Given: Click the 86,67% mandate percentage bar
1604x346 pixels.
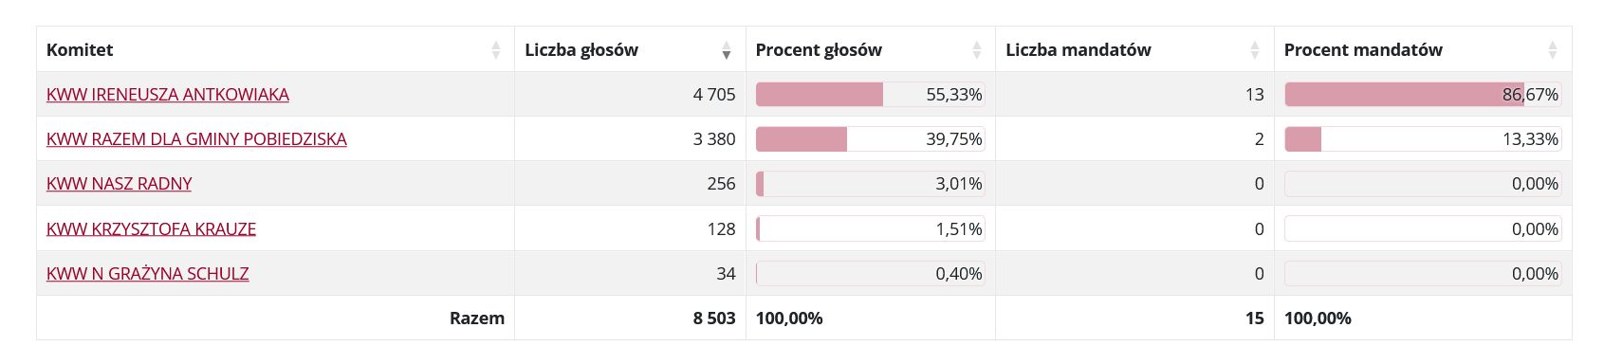Looking at the screenshot, I should click(1423, 94).
